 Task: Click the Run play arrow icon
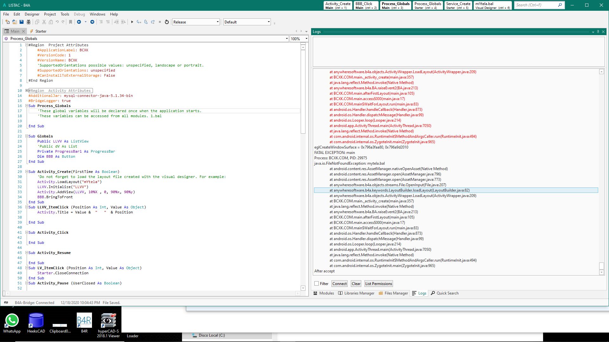coord(132,22)
